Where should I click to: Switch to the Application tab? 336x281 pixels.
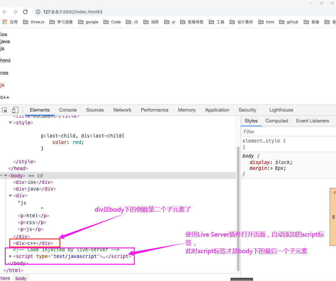point(217,110)
